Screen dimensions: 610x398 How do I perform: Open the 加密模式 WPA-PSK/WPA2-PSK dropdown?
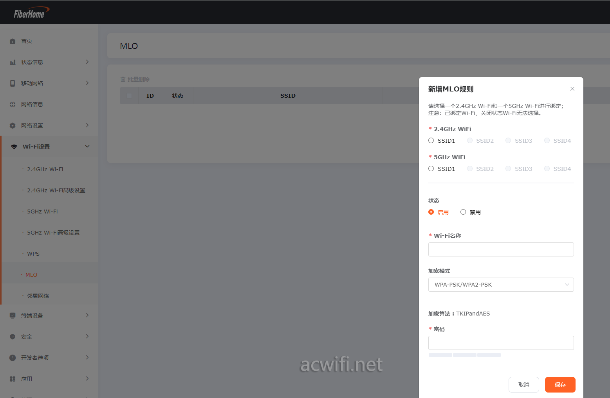[501, 285]
